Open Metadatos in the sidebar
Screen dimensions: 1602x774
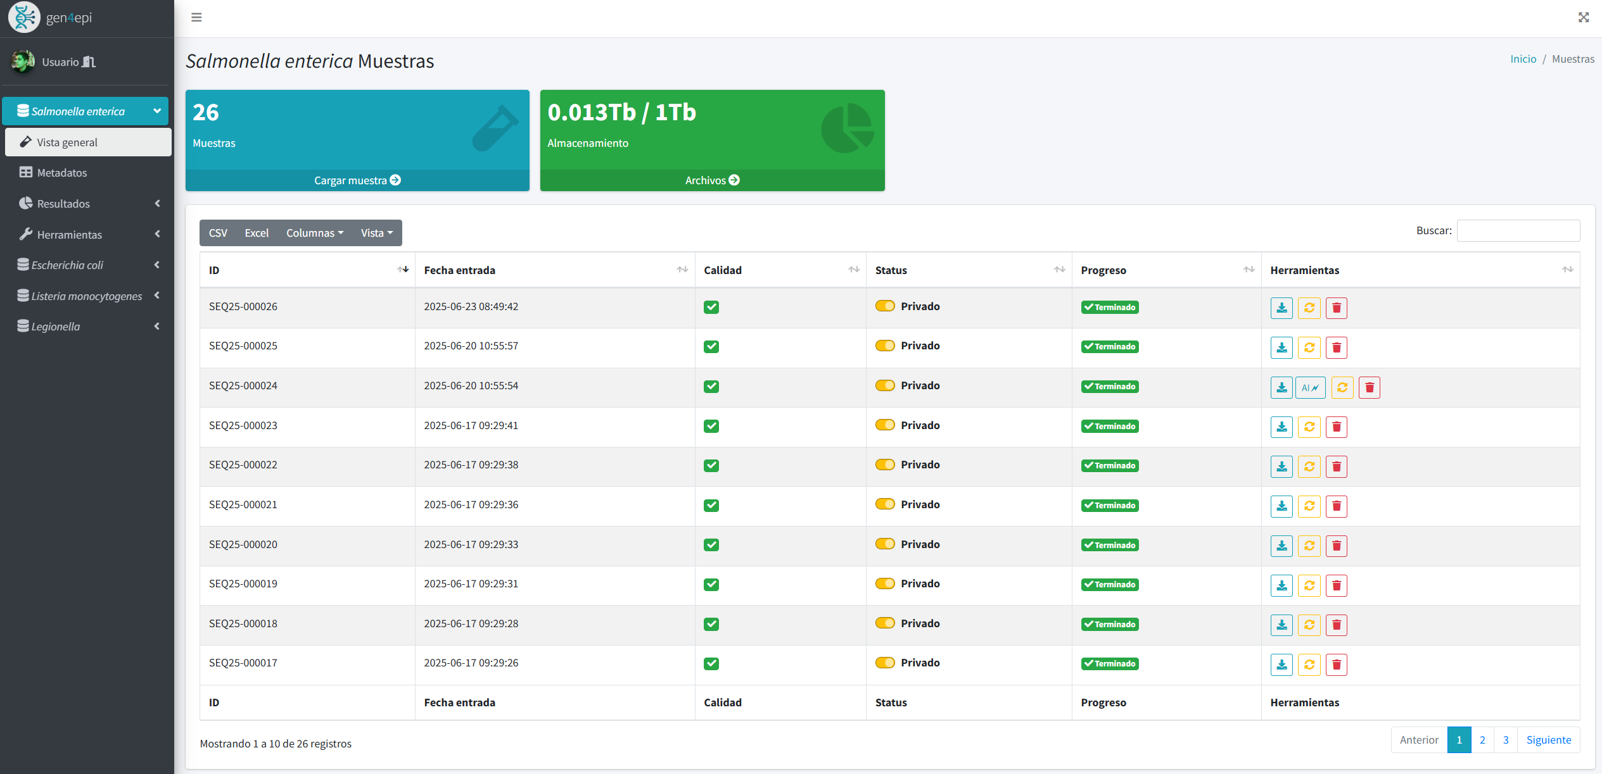click(61, 173)
